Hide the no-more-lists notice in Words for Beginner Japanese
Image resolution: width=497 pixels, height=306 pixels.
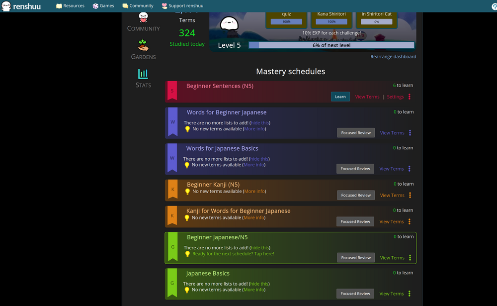click(260, 123)
